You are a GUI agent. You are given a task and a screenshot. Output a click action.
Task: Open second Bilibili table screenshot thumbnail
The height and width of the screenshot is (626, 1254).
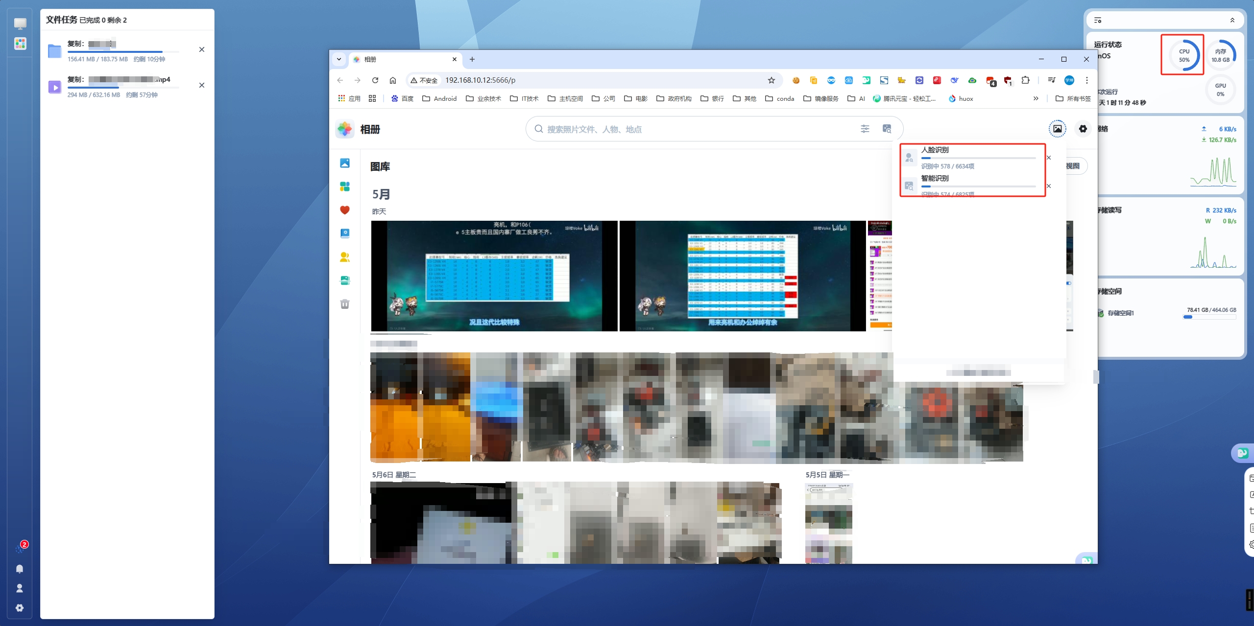(743, 276)
